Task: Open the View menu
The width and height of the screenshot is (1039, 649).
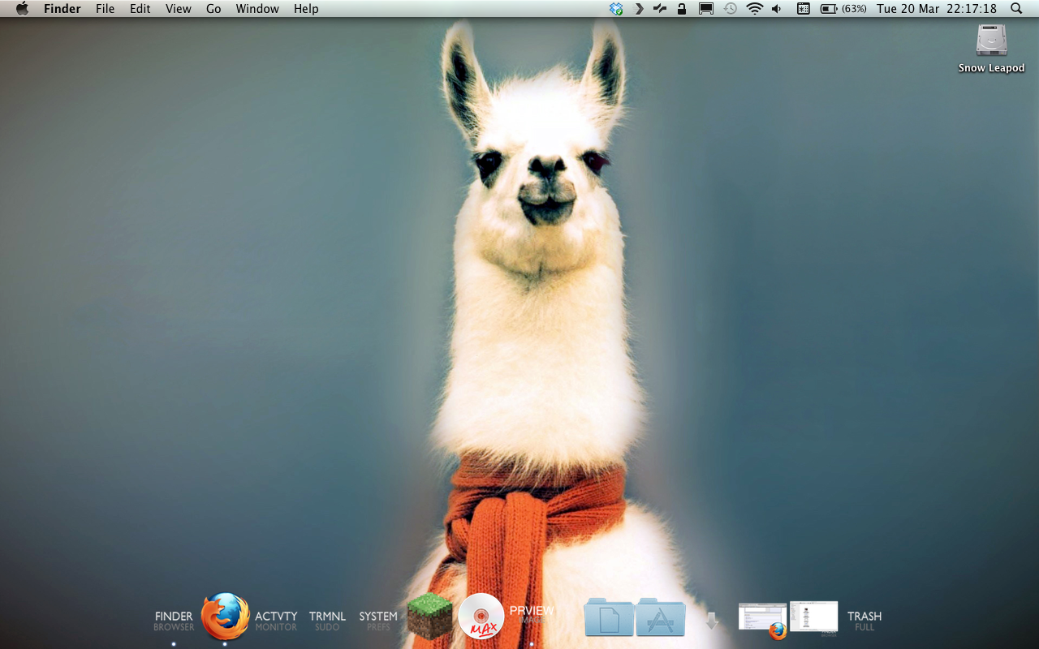Action: point(179,9)
